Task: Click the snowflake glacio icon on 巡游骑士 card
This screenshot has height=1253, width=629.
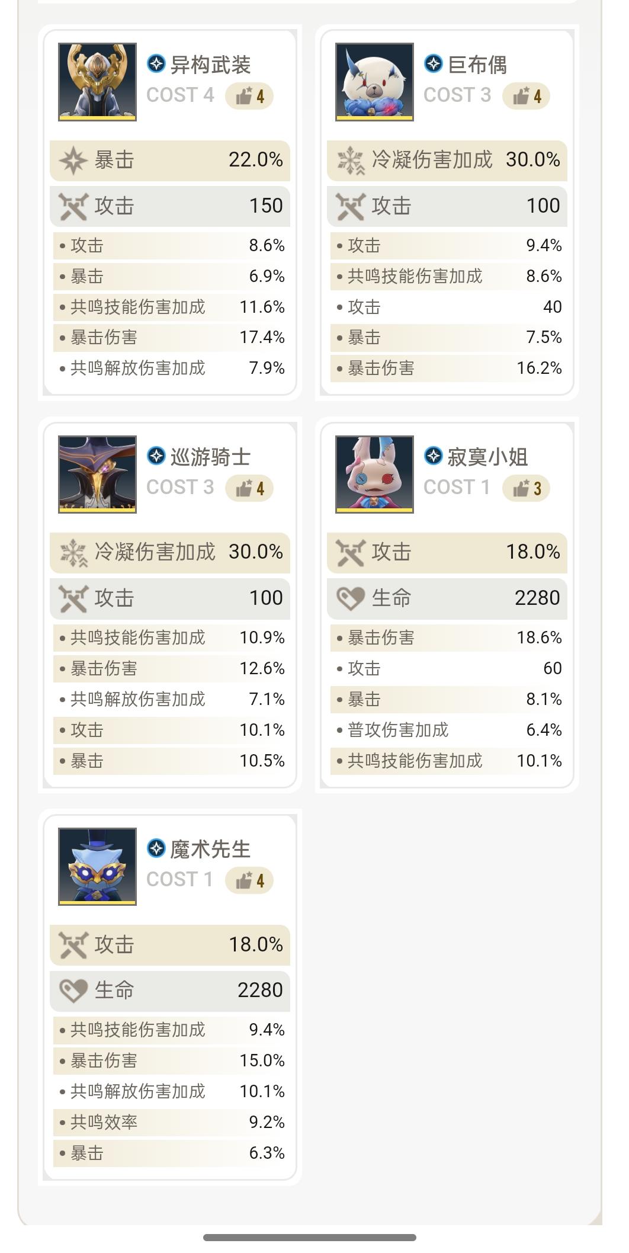Action: 73,552
